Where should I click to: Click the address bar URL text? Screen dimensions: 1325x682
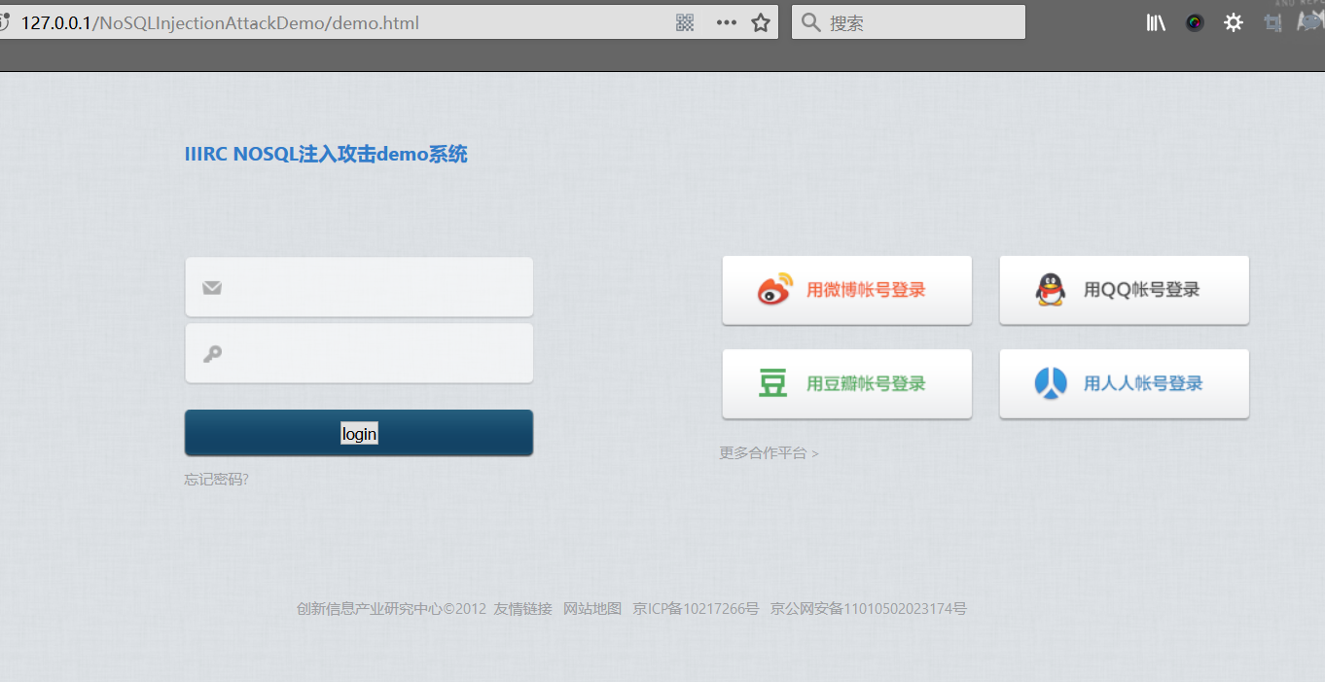coord(220,23)
